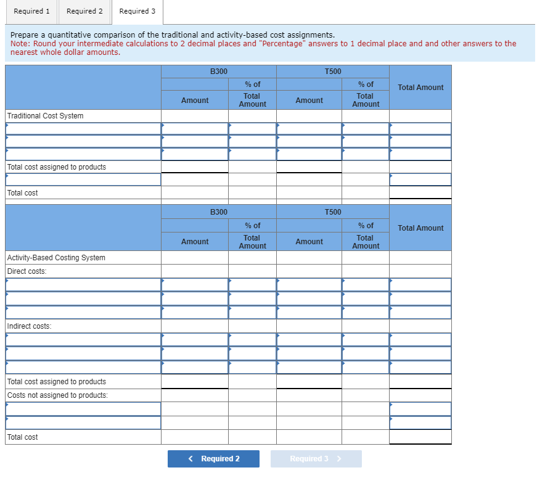Image resolution: width=545 pixels, height=486 pixels.
Task: Click the Total cost label in the traditional section
Action: coord(23,193)
